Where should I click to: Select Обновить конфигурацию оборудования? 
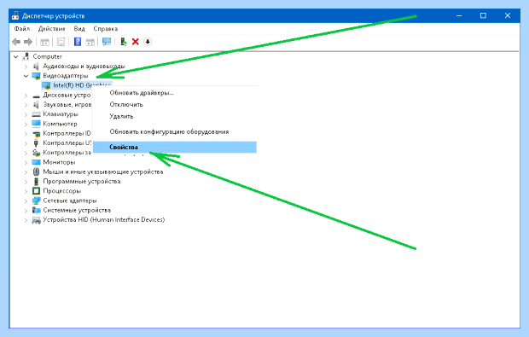[x=175, y=132]
